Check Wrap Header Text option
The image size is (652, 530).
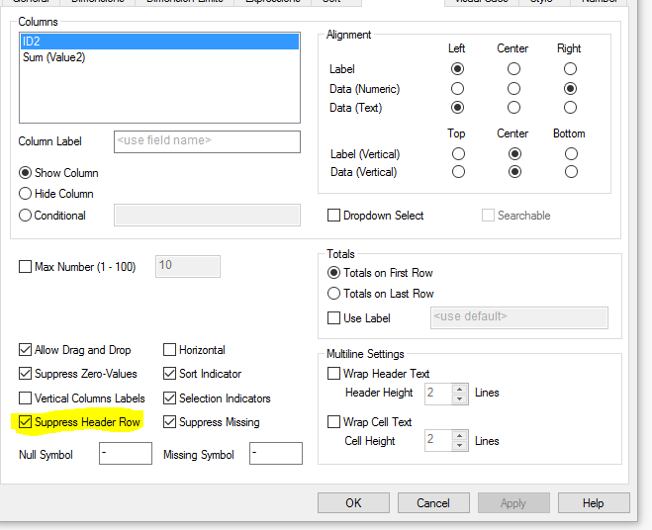[x=334, y=374]
